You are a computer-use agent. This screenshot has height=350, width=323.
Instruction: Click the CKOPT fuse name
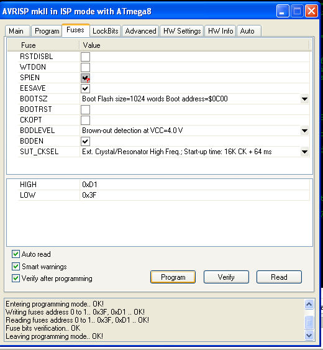click(31, 120)
